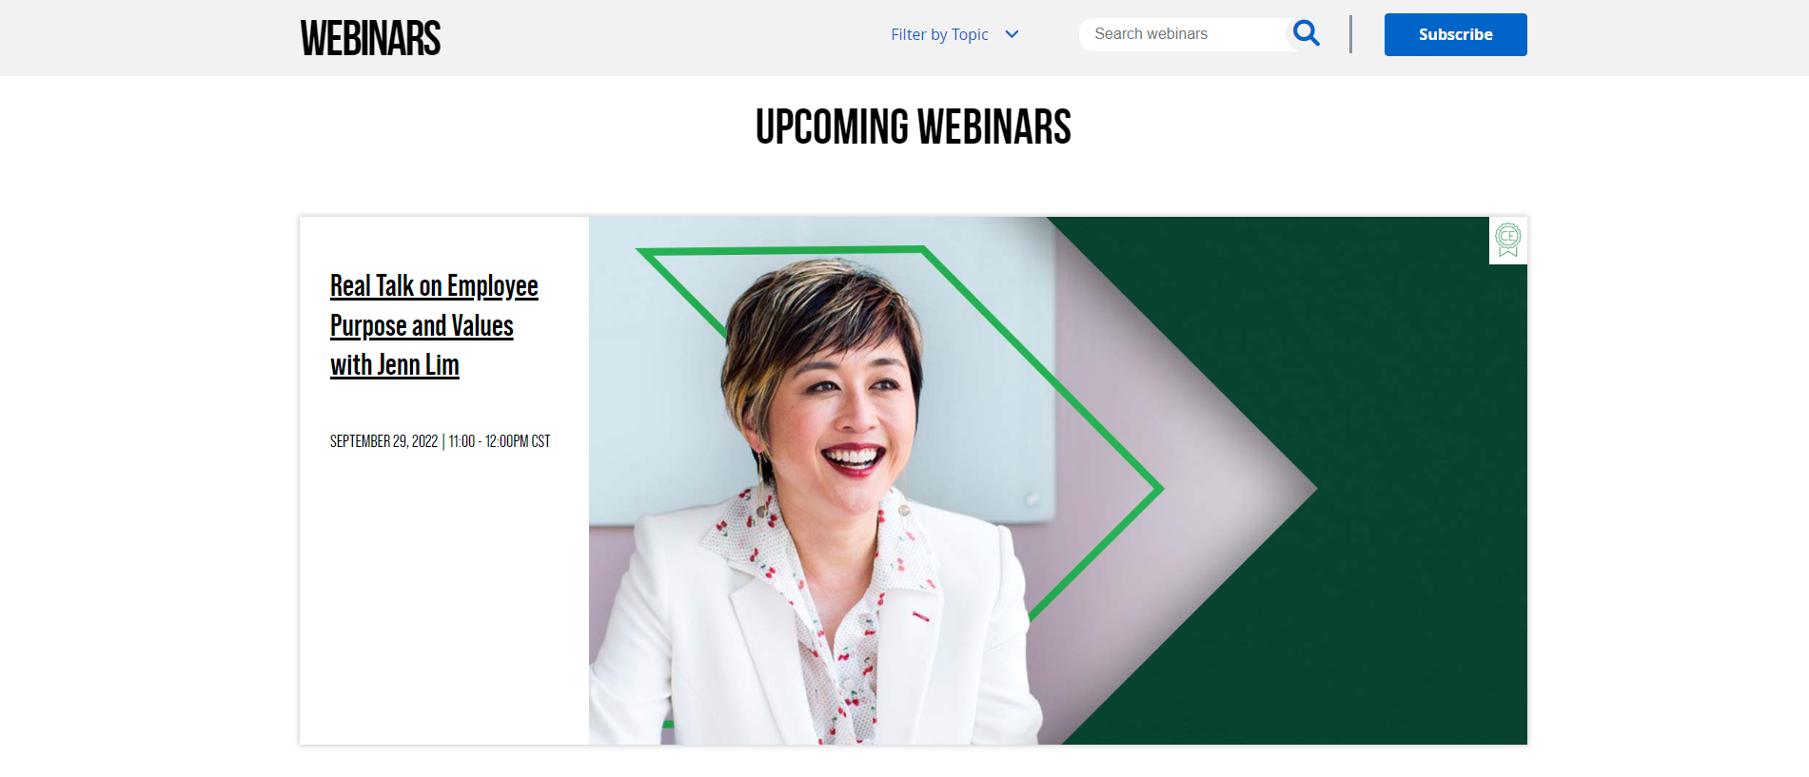Expand the Filter by Topic chevron
The height and width of the screenshot is (777, 1809).
1012,34
